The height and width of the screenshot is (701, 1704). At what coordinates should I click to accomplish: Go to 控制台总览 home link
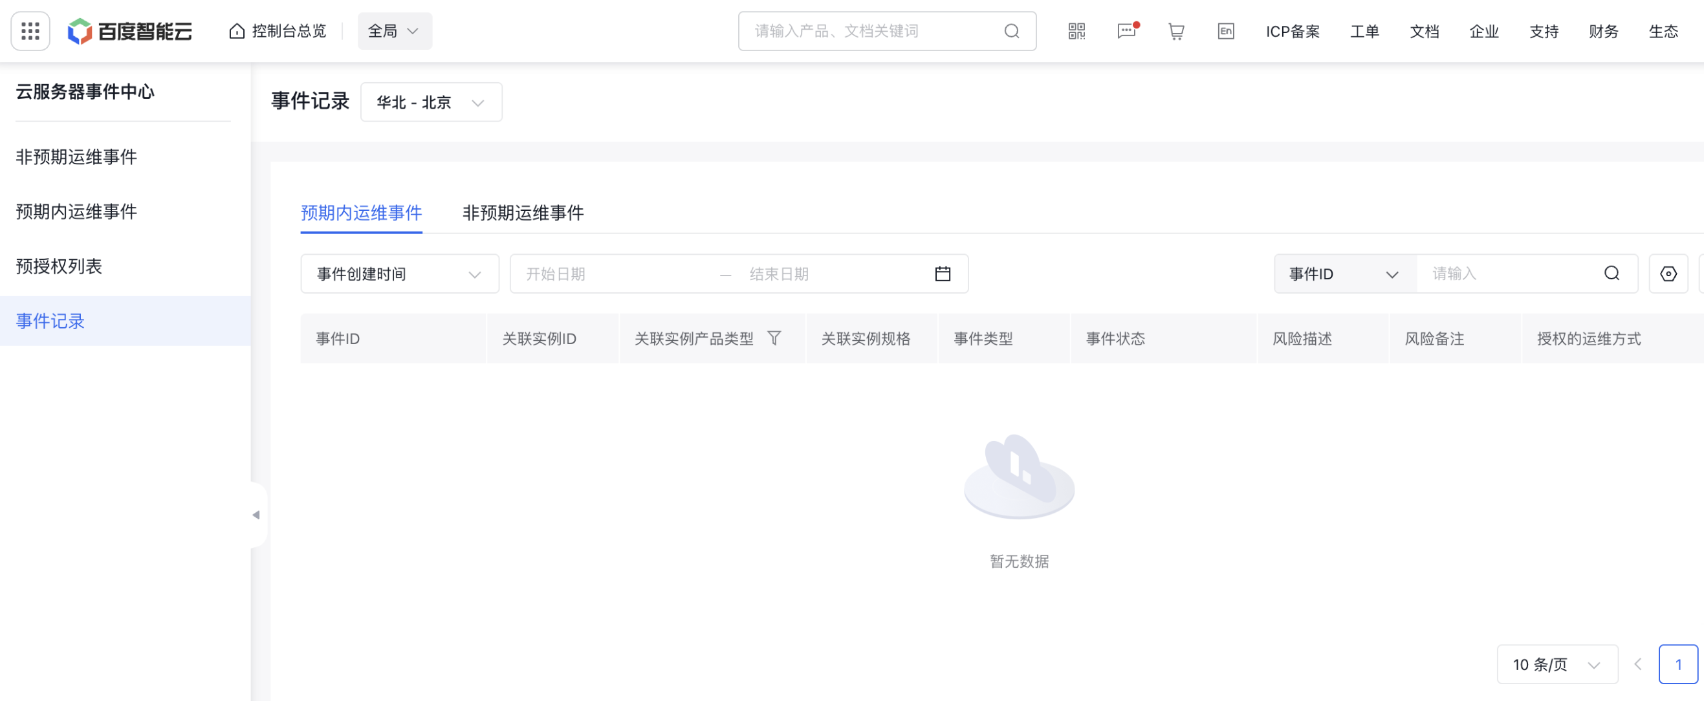(x=278, y=31)
